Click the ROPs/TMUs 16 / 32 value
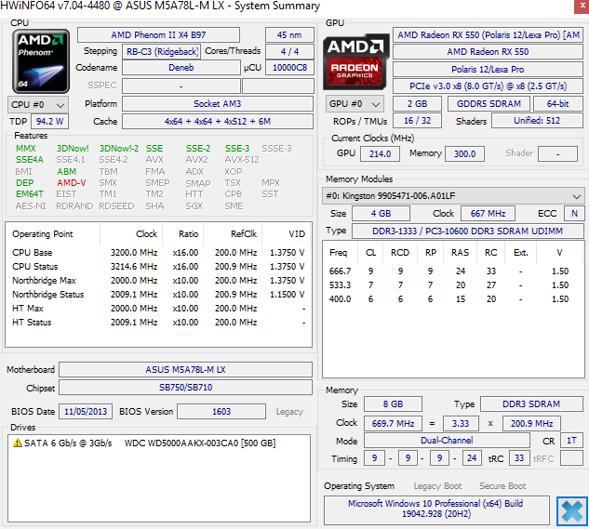The image size is (589, 529). click(418, 121)
